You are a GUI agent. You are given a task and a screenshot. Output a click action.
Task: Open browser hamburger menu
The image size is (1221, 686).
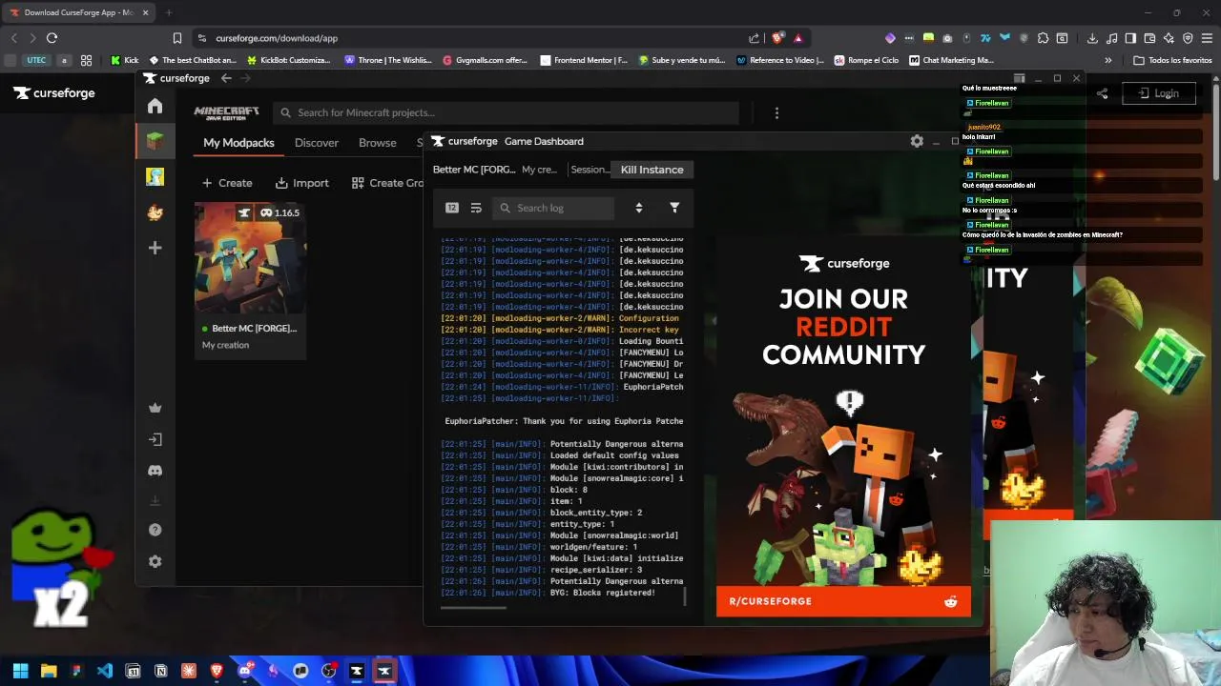pos(1207,38)
